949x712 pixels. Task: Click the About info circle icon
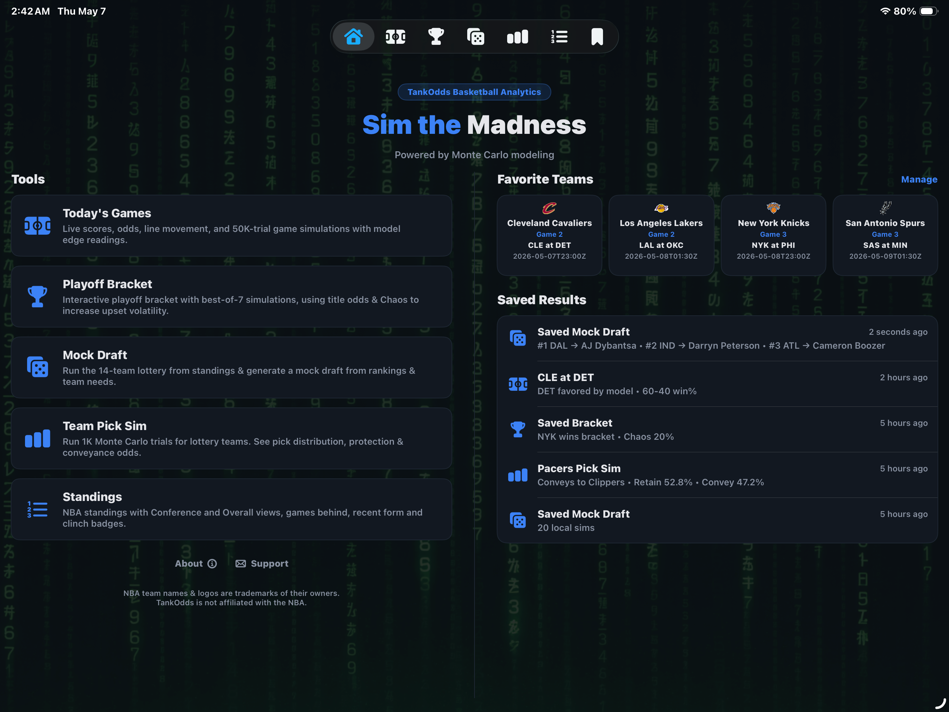point(212,564)
